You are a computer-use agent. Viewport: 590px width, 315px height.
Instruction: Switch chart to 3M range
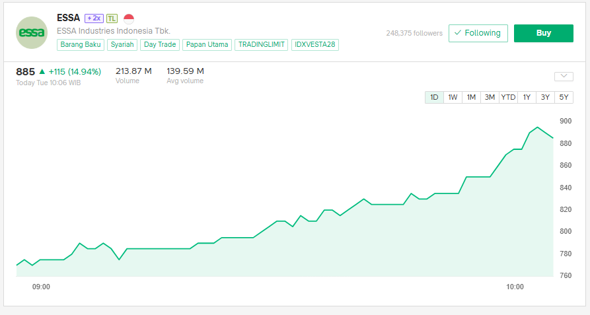click(x=490, y=97)
